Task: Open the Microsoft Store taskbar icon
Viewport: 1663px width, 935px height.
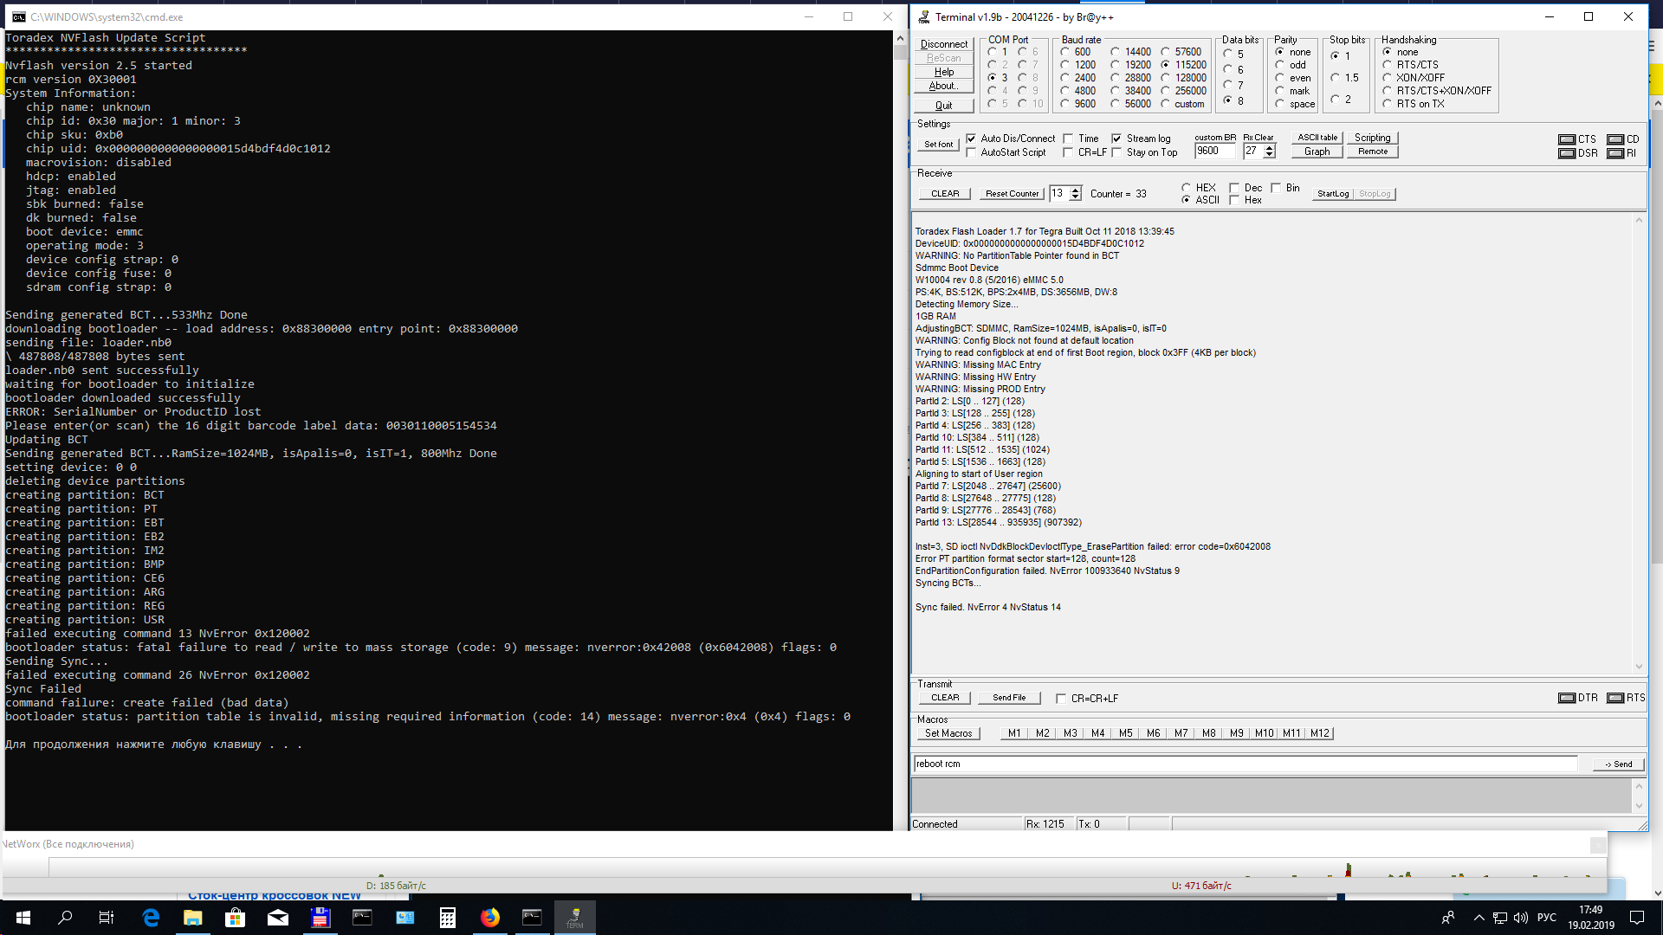Action: click(235, 918)
